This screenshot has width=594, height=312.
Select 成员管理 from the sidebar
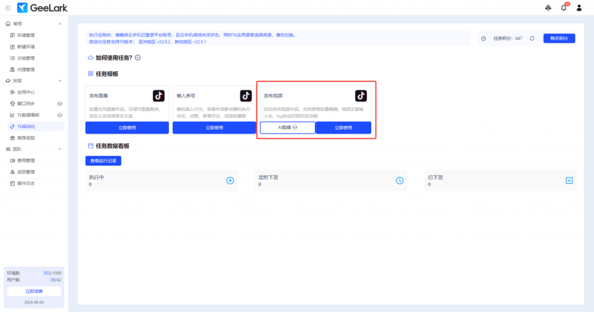(x=26, y=172)
